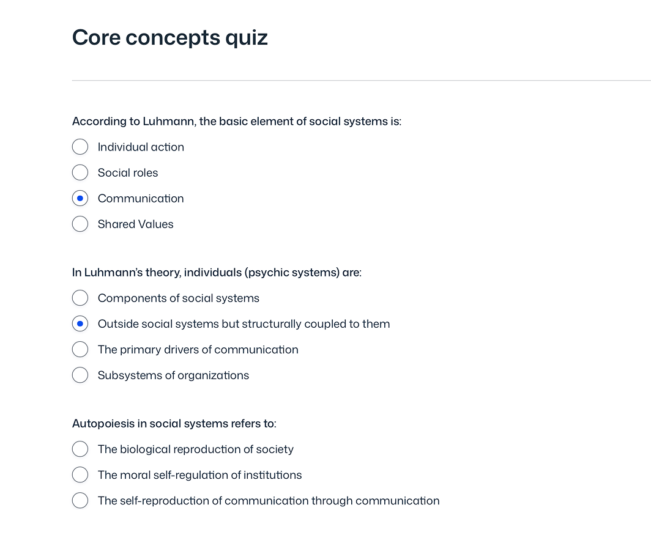Choose the 'Social roles' radio button

pos(80,173)
